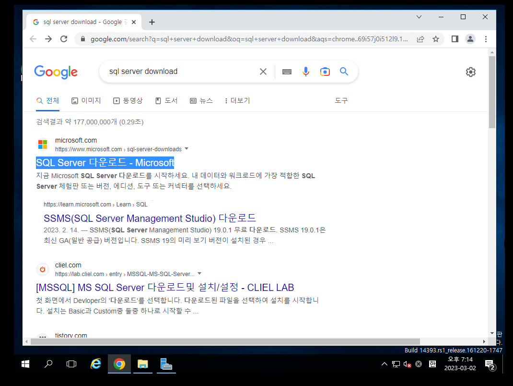Open the Windows Start menu
This screenshot has height=386, width=513.
25,364
